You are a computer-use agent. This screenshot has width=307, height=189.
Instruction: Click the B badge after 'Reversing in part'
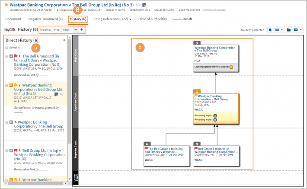[215, 120]
